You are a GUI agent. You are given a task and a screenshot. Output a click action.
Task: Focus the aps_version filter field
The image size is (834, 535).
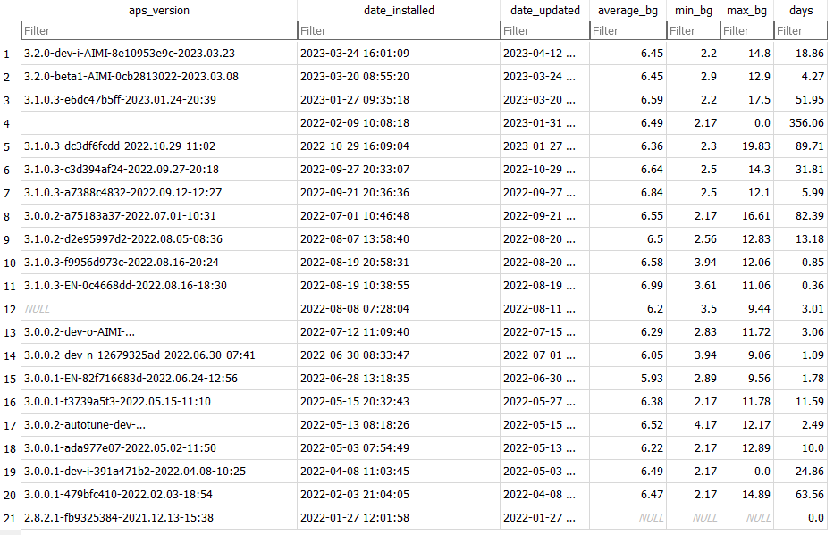tap(159, 31)
